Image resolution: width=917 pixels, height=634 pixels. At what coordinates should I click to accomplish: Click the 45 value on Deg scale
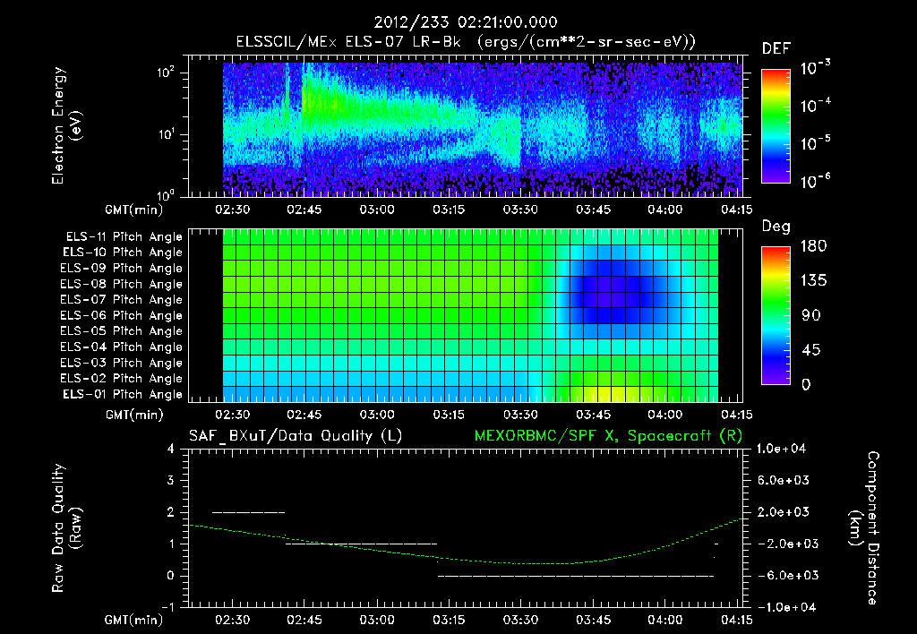tap(810, 350)
